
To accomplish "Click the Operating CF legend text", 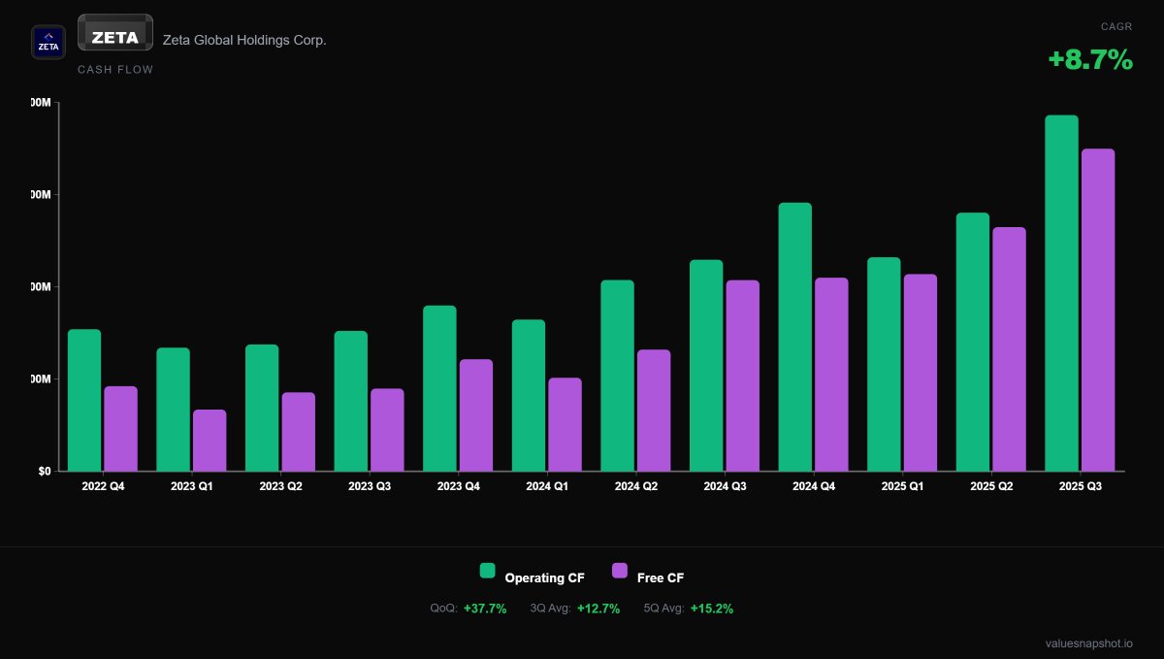I will tap(543, 577).
